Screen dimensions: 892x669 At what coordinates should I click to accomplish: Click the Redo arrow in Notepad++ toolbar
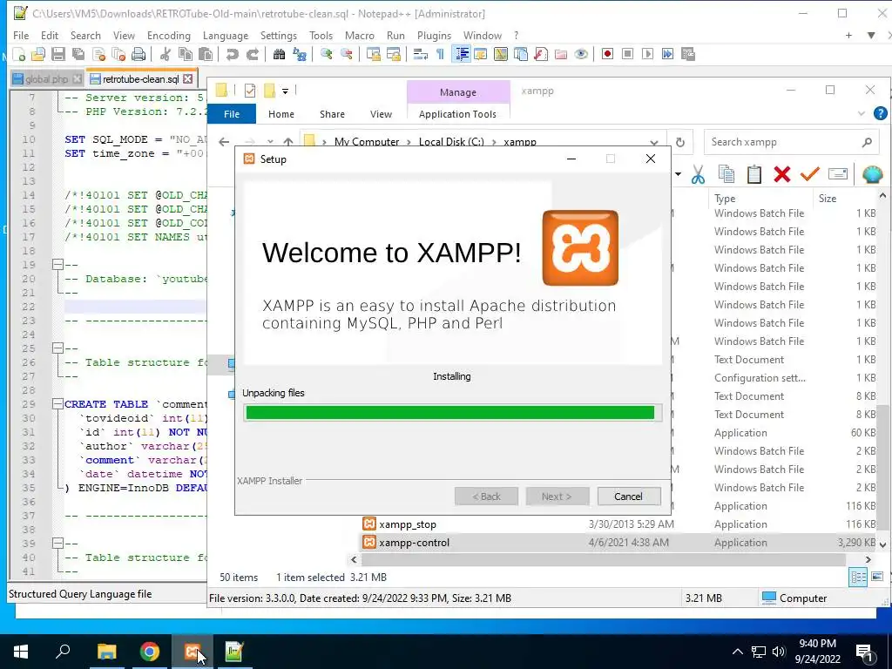[x=252, y=54]
